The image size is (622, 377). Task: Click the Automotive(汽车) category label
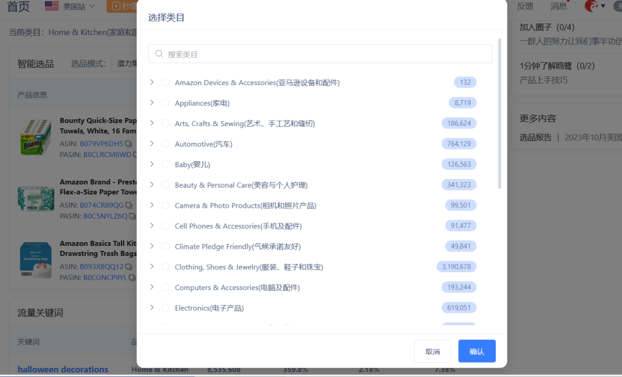[203, 144]
